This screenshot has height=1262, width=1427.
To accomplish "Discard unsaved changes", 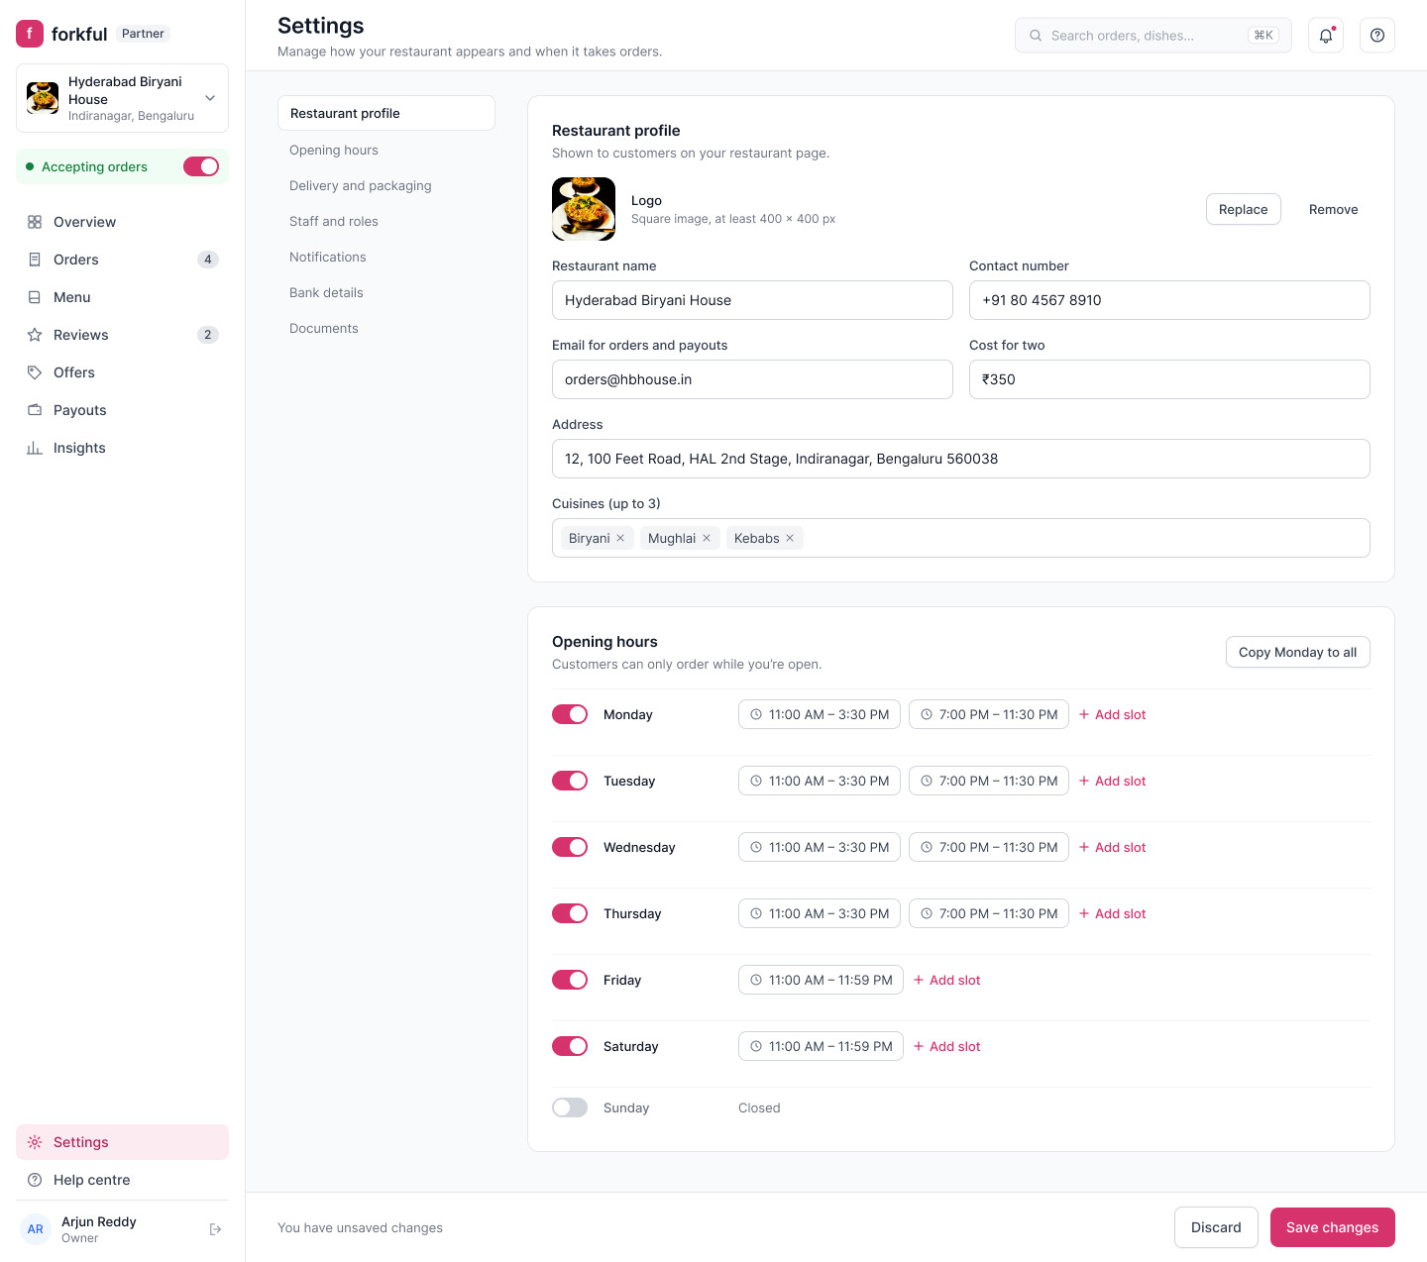I will (x=1216, y=1227).
